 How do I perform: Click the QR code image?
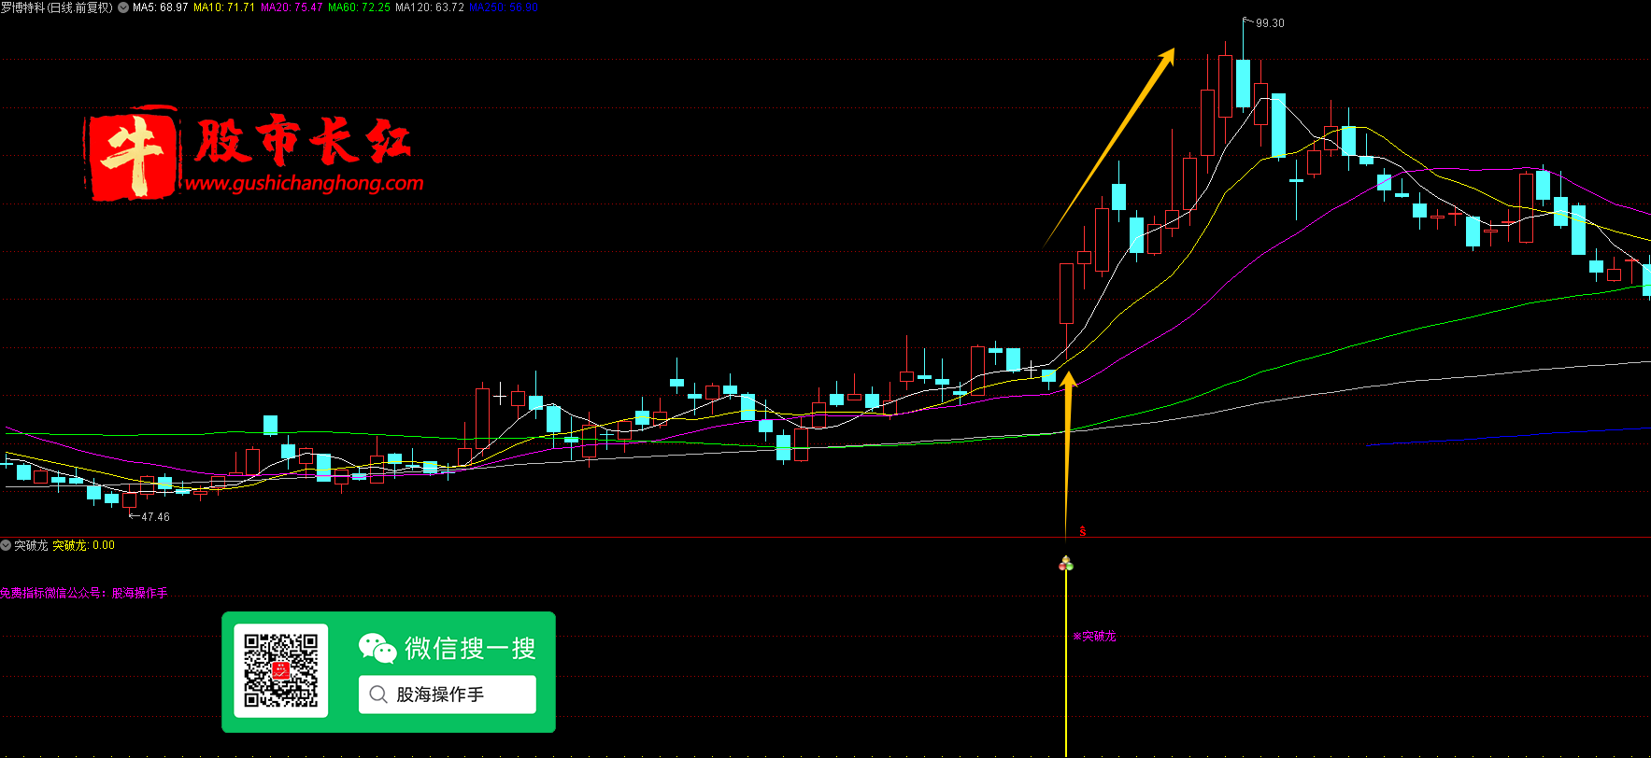(x=281, y=670)
